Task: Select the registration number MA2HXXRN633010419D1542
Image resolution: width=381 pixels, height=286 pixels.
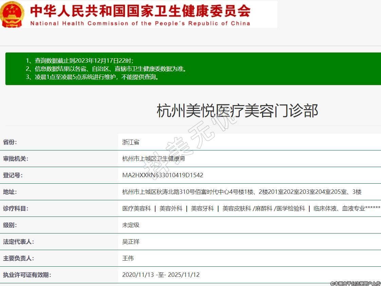Action: (163, 175)
